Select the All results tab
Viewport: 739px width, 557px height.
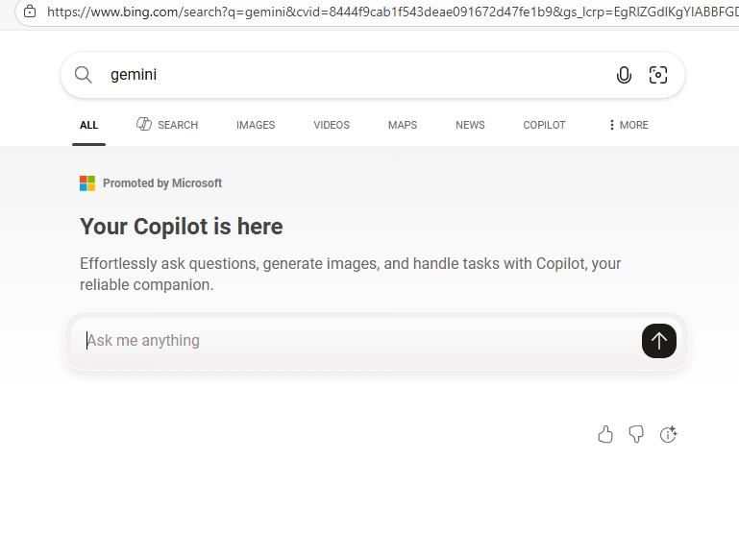click(89, 125)
